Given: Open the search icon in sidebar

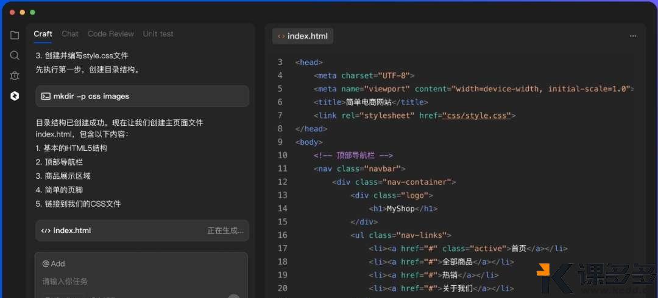Looking at the screenshot, I should [x=15, y=55].
